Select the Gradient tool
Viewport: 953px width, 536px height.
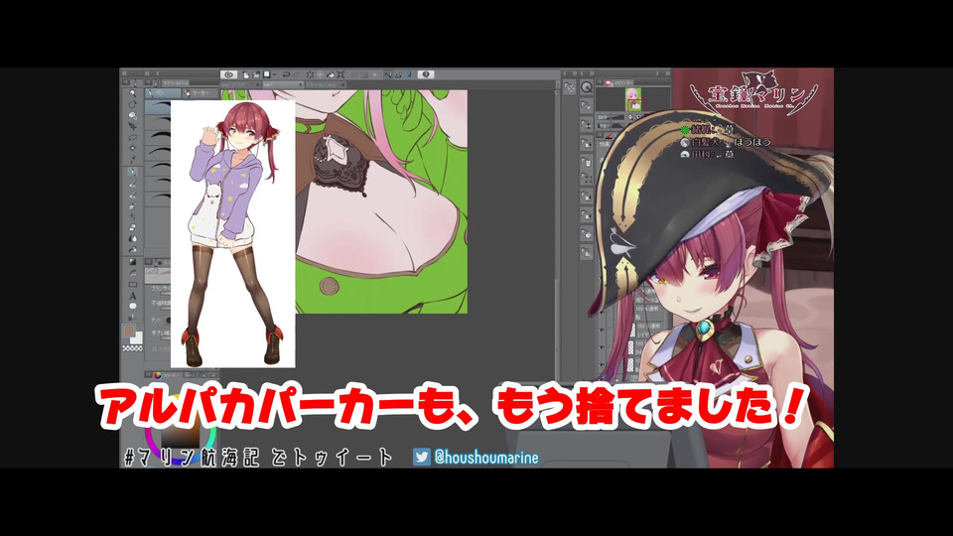click(132, 262)
